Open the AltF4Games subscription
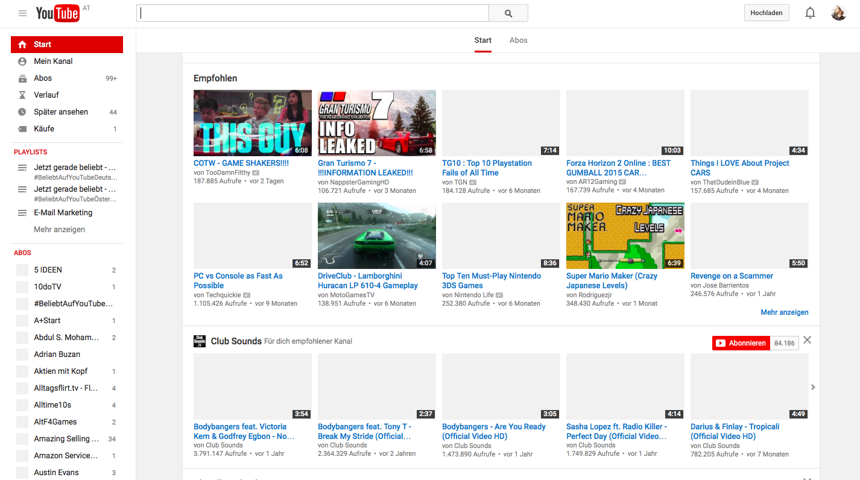Screen dimensions: 860x480 (x=67, y=422)
